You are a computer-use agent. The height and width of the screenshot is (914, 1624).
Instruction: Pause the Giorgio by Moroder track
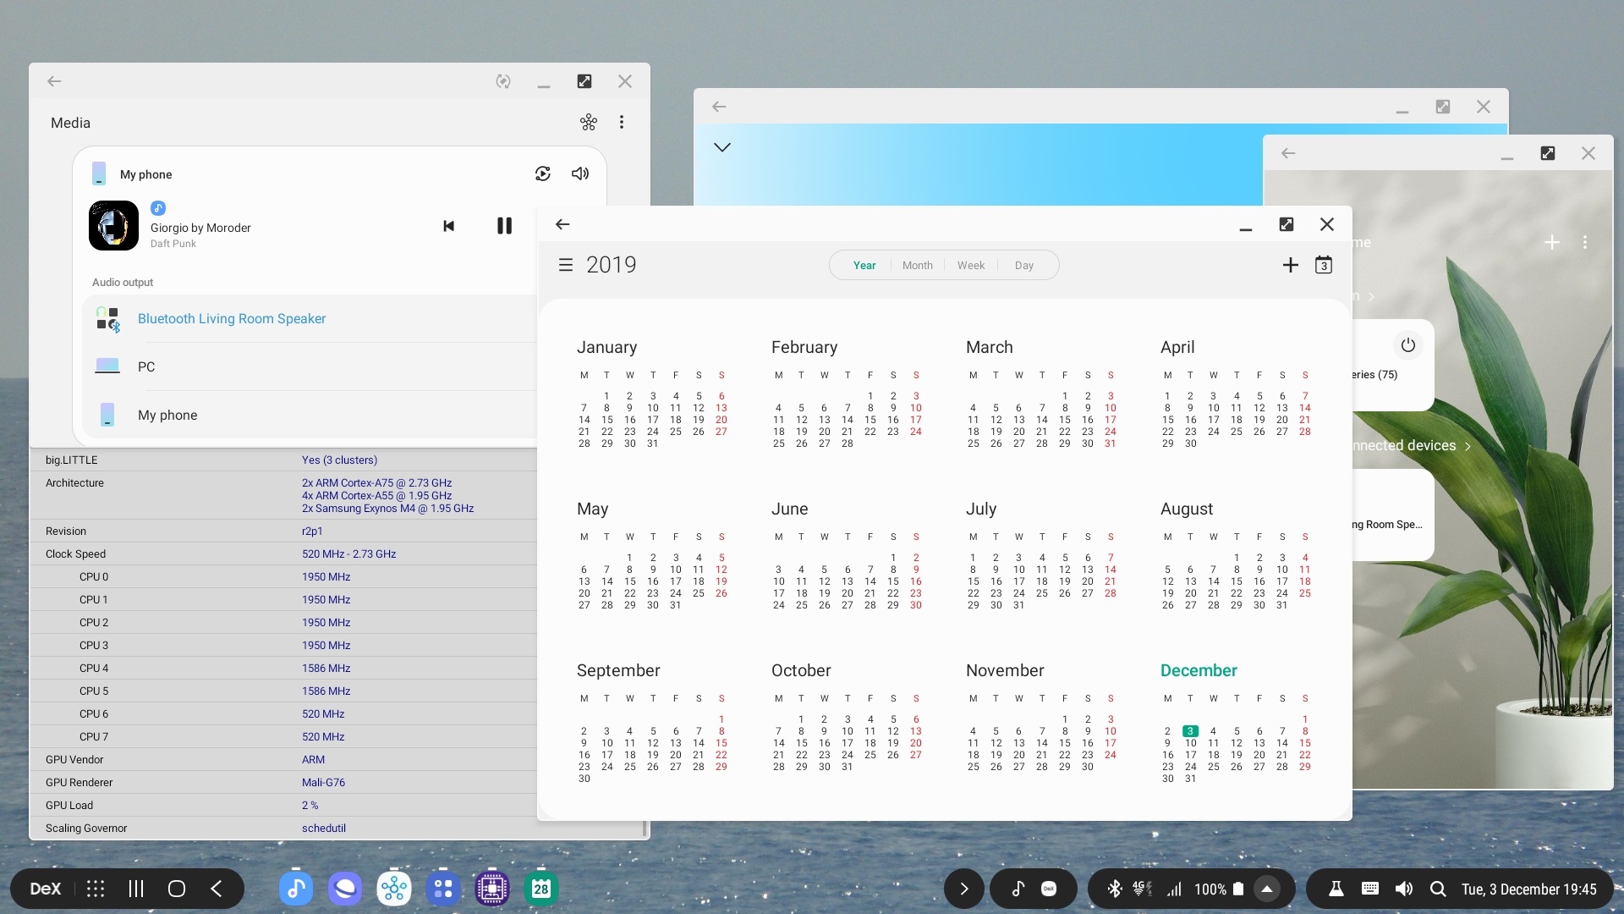pyautogui.click(x=504, y=226)
